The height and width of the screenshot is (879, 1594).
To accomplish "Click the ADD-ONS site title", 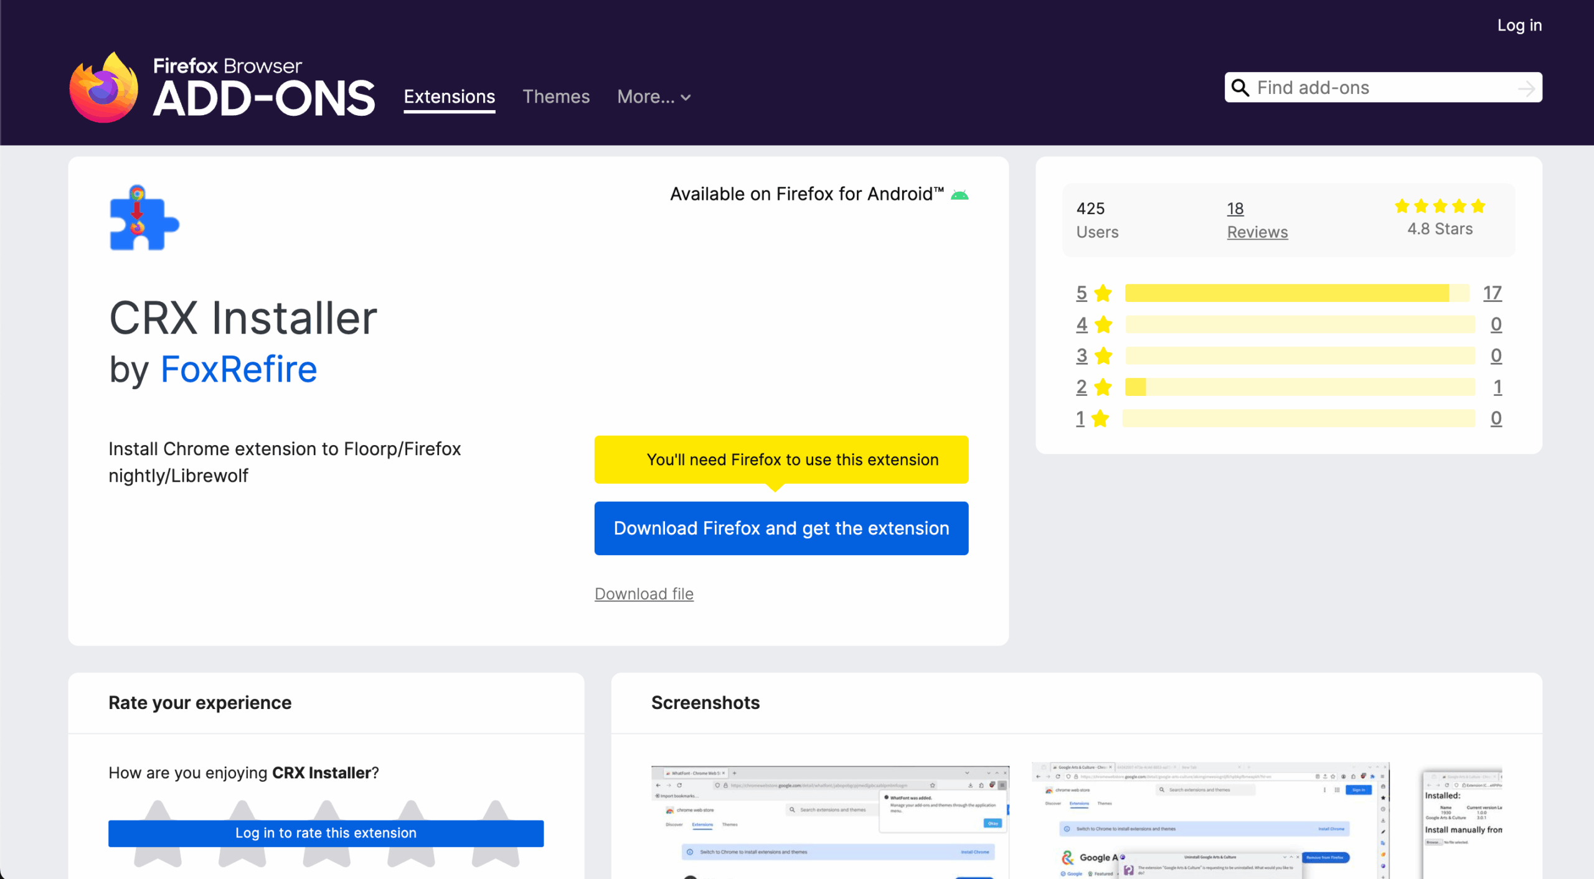I will pyautogui.click(x=264, y=98).
